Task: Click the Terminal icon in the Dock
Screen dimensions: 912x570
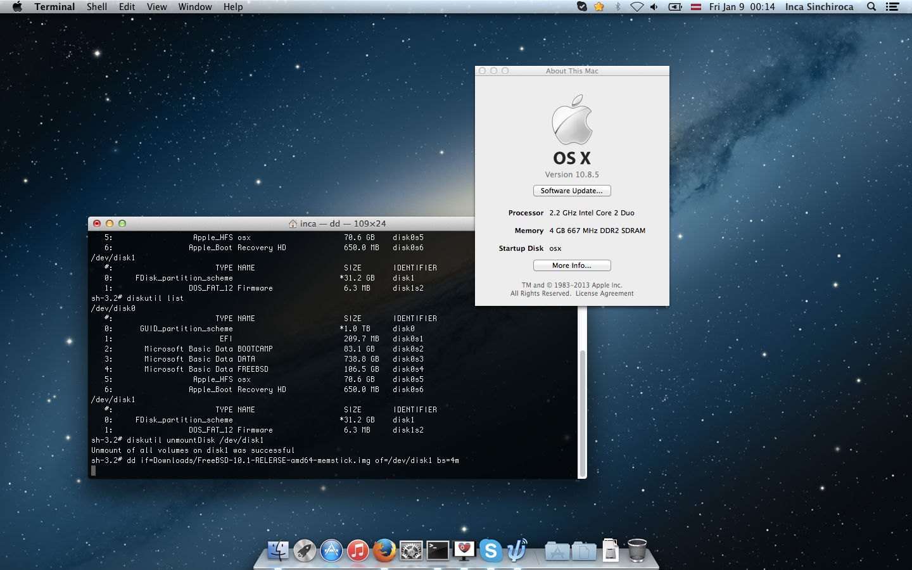Action: (438, 550)
